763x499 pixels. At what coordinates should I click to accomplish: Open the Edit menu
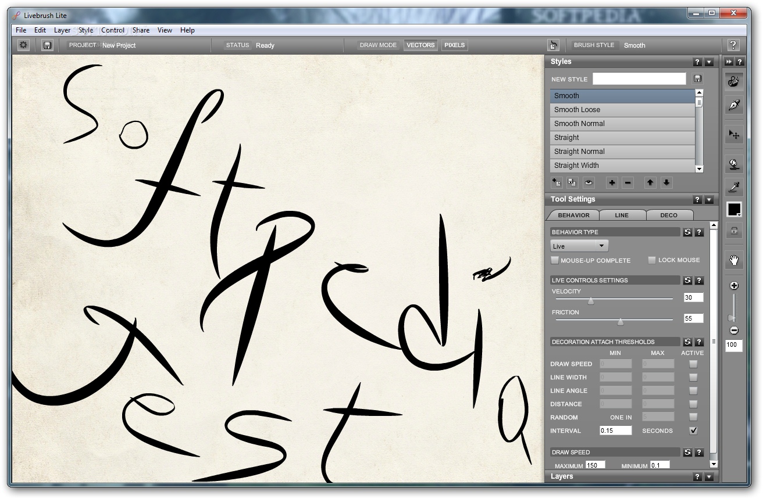coord(40,30)
